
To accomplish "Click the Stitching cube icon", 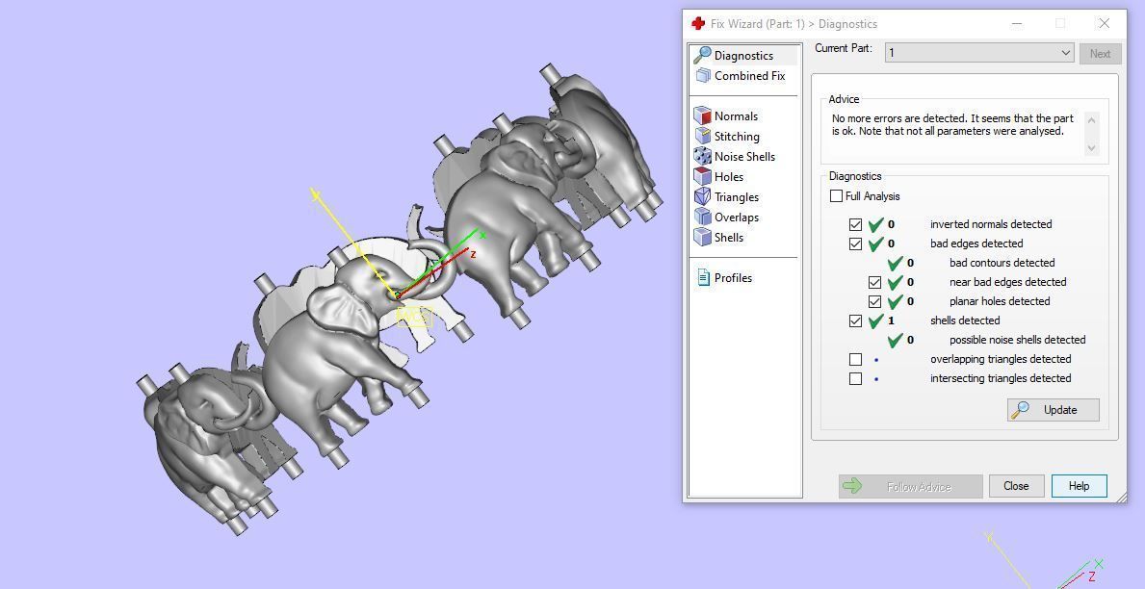I will (x=702, y=136).
